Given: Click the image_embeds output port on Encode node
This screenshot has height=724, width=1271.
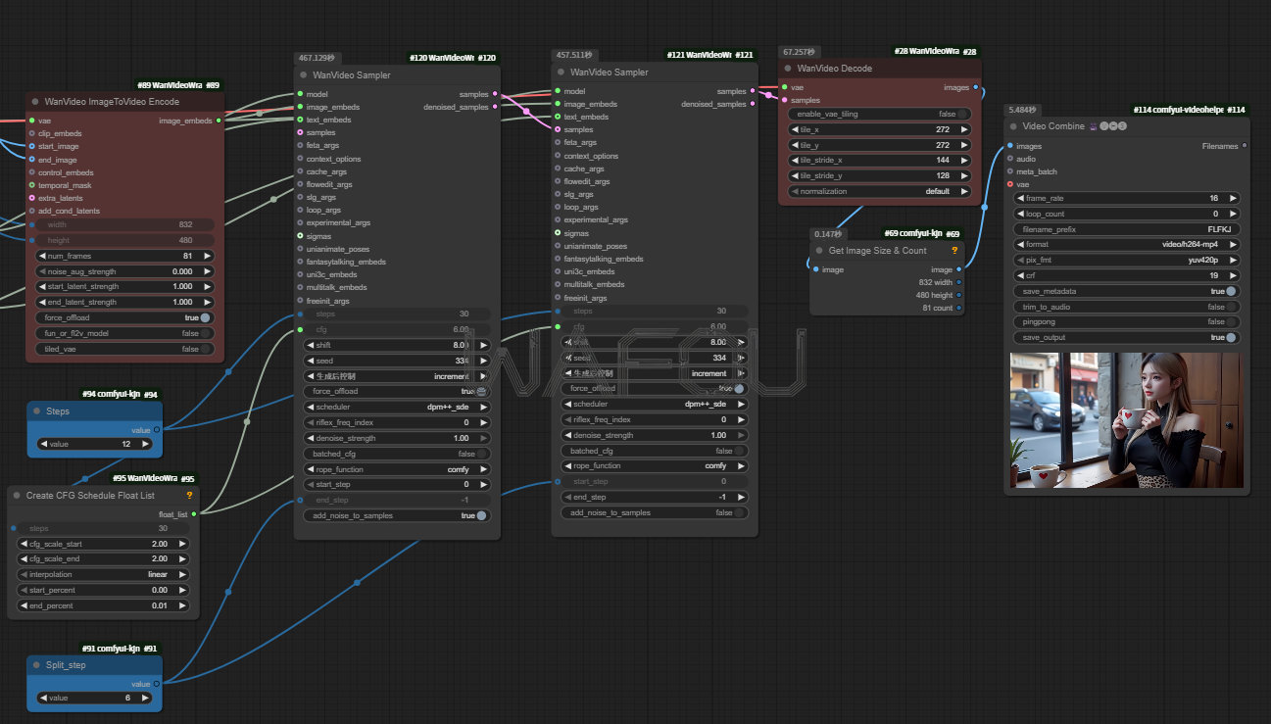Looking at the screenshot, I should pos(218,121).
